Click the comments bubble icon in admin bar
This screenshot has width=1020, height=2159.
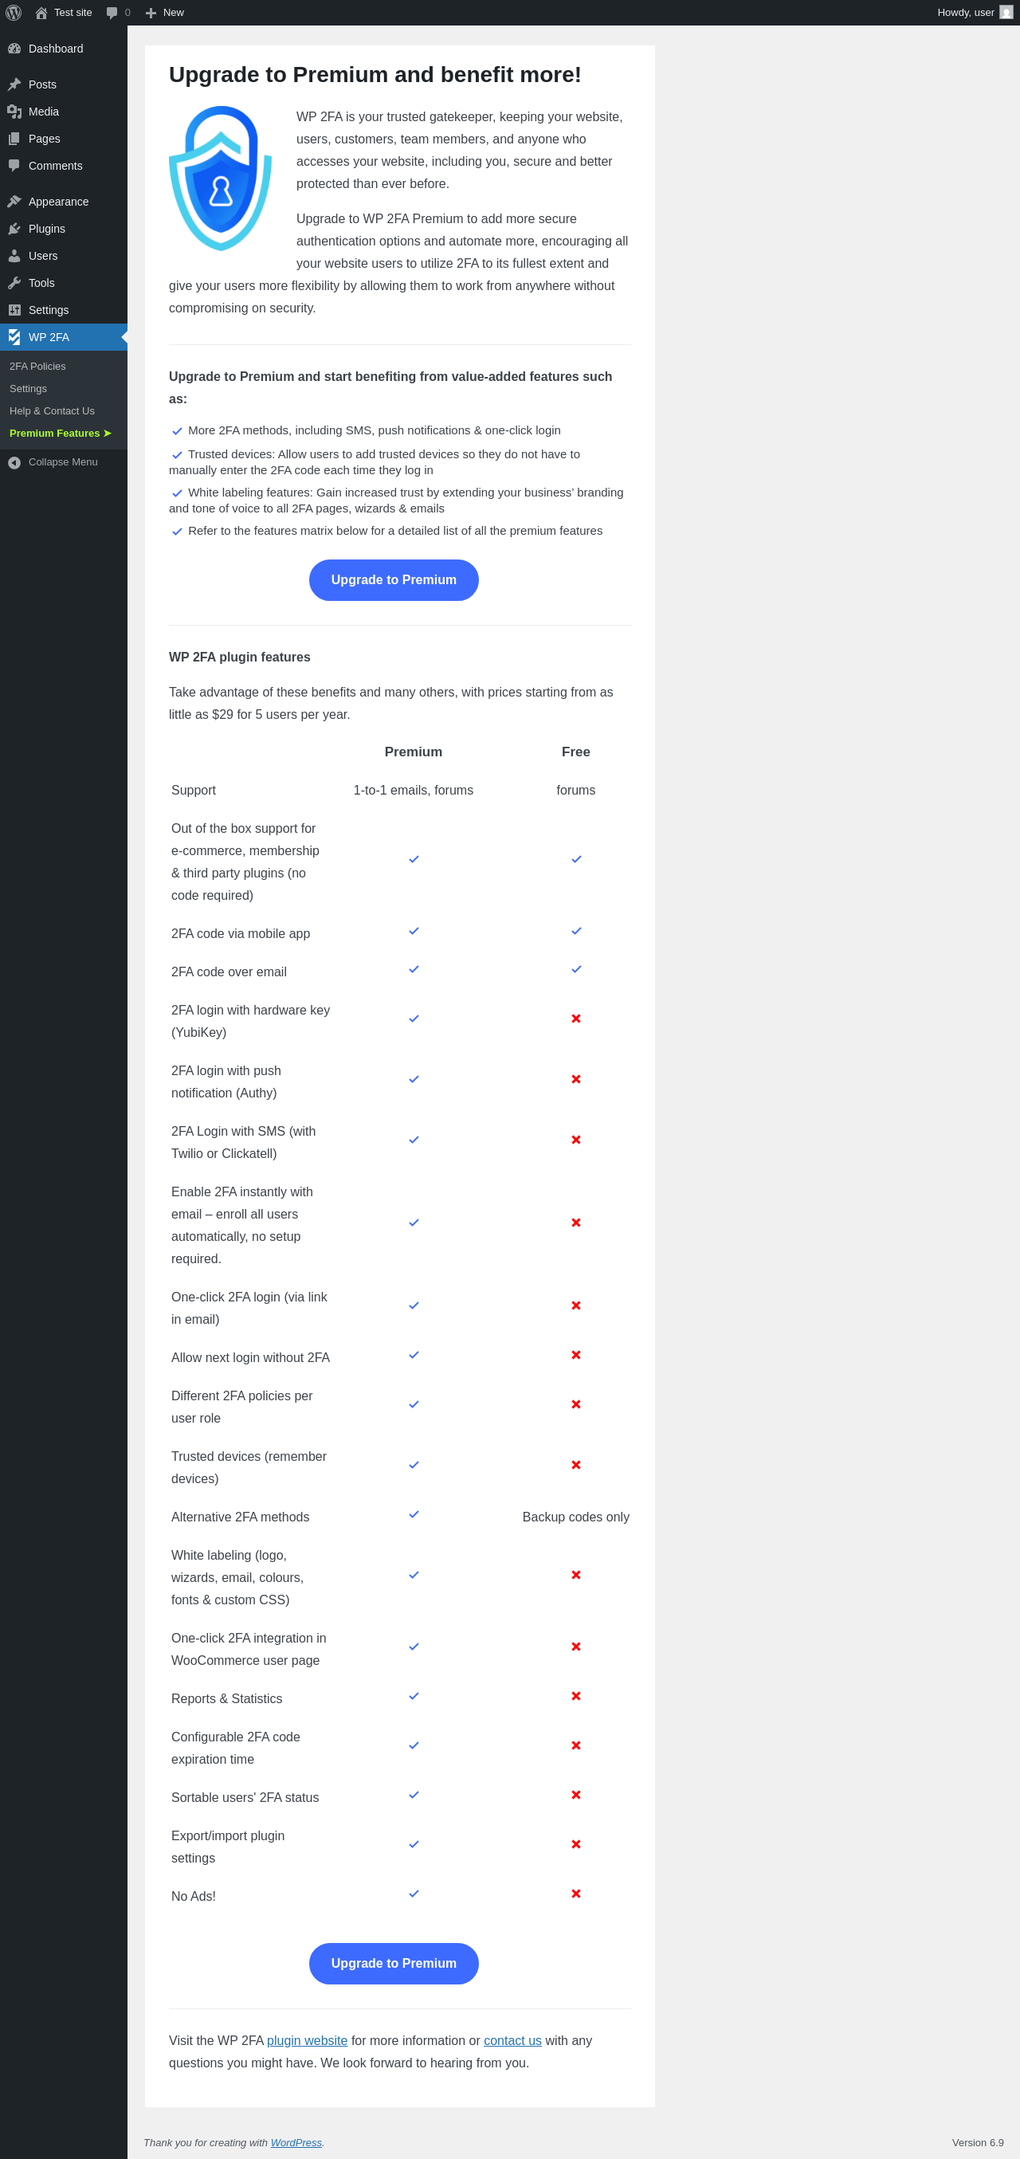[x=112, y=13]
